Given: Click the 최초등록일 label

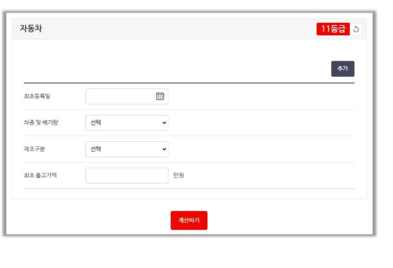Looking at the screenshot, I should (x=37, y=96).
